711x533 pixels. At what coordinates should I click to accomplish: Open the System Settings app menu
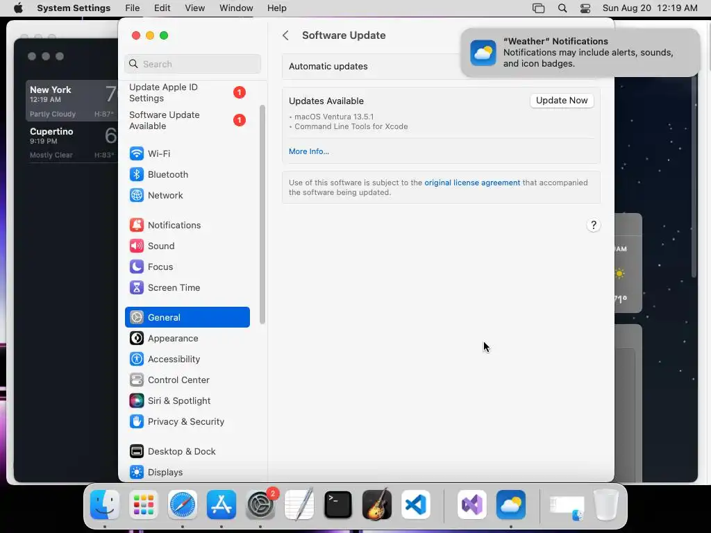(74, 8)
